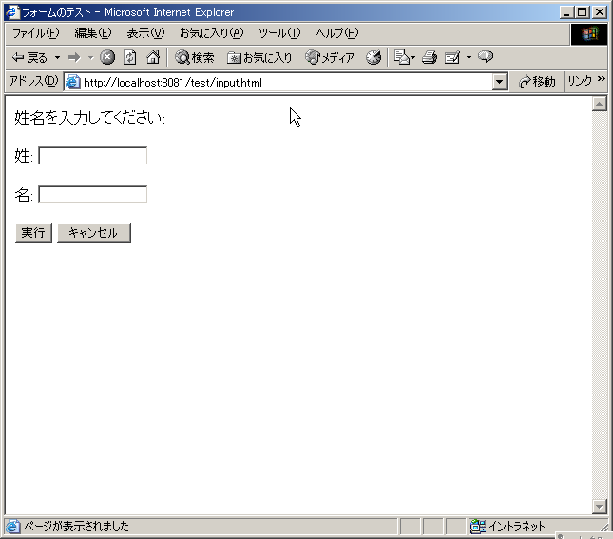Expand the address bar URL dropdown
This screenshot has width=613, height=539.
[x=499, y=82]
